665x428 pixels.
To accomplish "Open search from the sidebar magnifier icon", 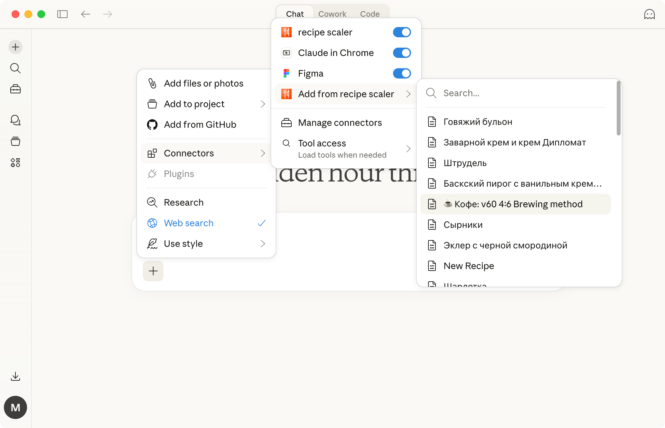I will 15,68.
